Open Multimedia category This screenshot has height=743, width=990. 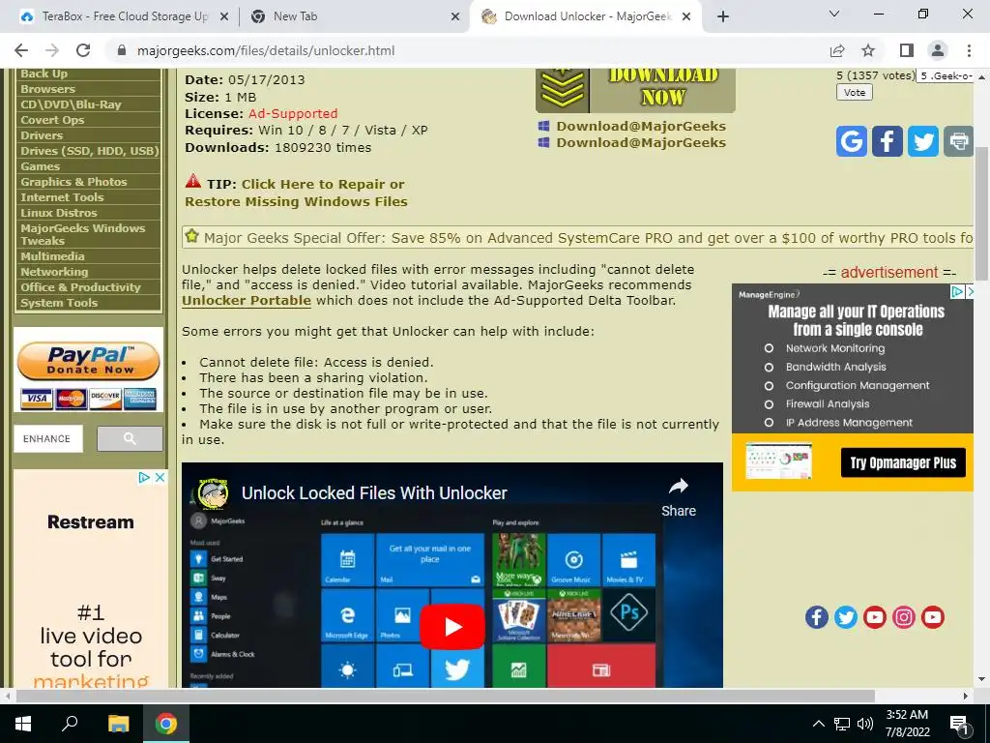[52, 256]
